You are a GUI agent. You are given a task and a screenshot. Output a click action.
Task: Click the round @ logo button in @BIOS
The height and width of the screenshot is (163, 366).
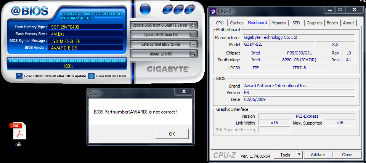tap(145, 9)
